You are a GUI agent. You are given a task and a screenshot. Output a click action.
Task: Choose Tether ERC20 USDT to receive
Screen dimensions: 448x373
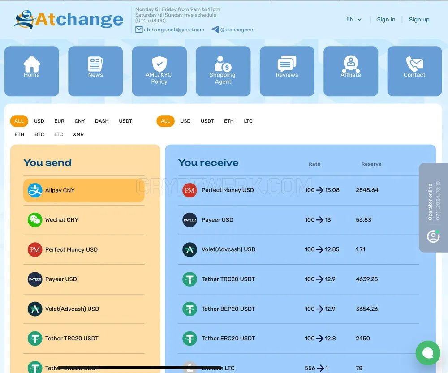(x=298, y=339)
